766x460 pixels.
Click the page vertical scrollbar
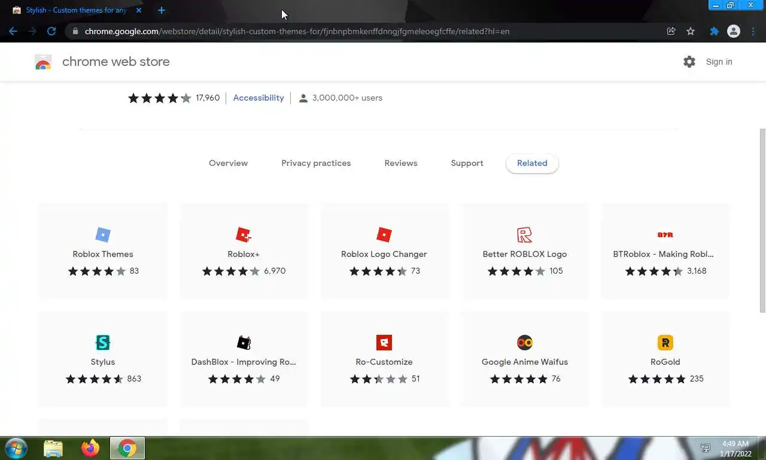point(762,220)
